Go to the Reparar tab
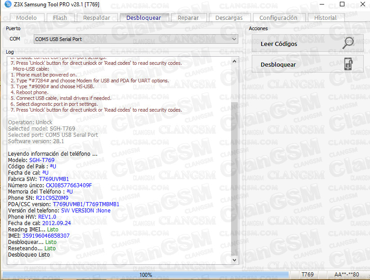370x280 pixels. (x=188, y=18)
